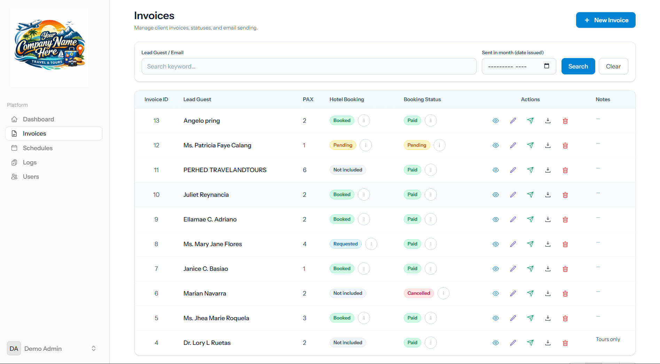View invoice details for Angelo pring
Image resolution: width=660 pixels, height=364 pixels.
(495, 121)
